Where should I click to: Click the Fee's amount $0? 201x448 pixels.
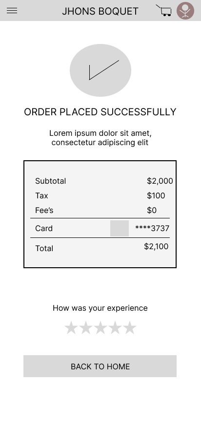pyautogui.click(x=152, y=210)
